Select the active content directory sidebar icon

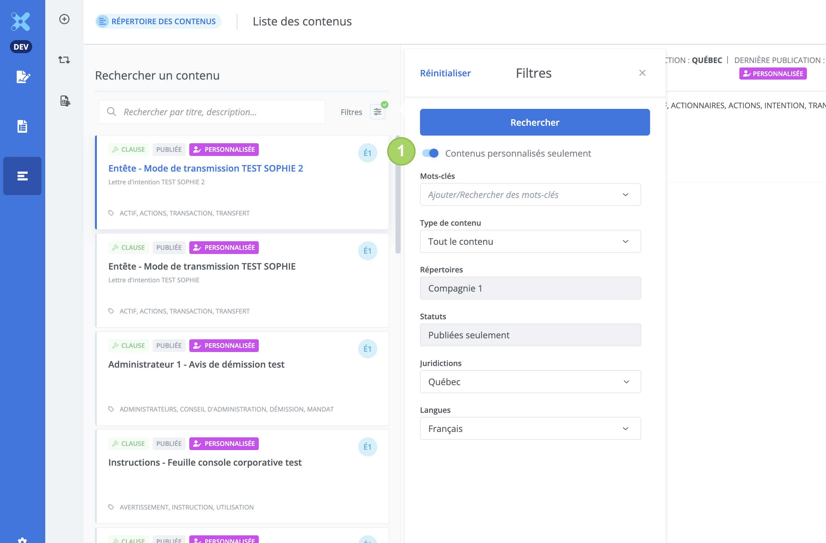coord(23,176)
